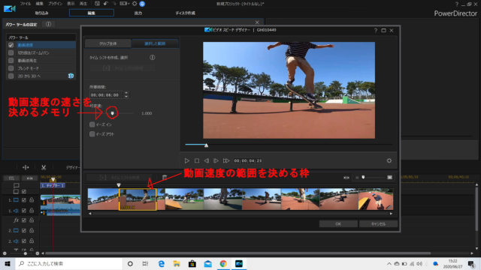Click the undo arrow in top toolbar

pyautogui.click(x=106, y=4)
